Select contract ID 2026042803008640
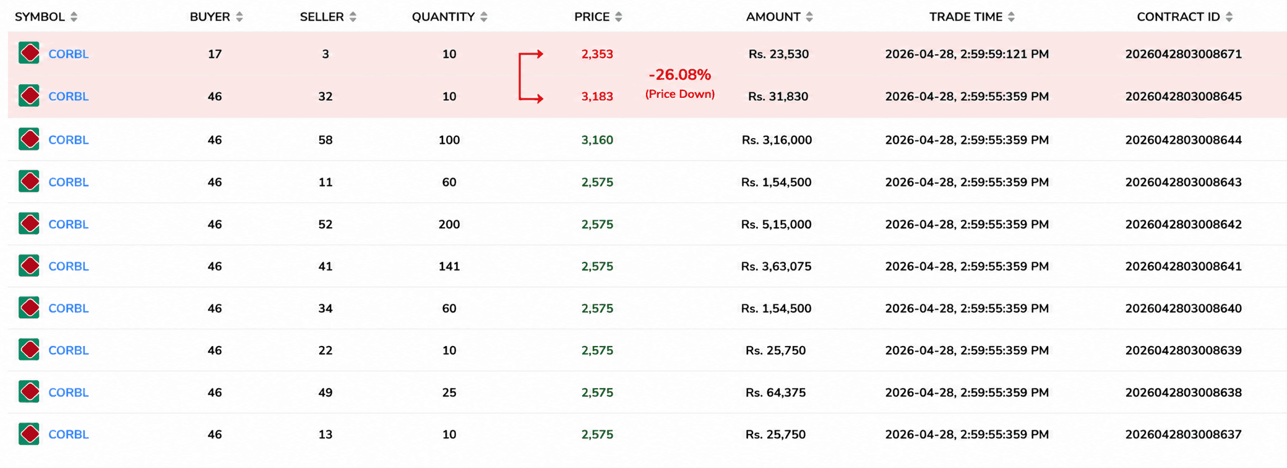The width and height of the screenshot is (1287, 468). pyautogui.click(x=1183, y=308)
